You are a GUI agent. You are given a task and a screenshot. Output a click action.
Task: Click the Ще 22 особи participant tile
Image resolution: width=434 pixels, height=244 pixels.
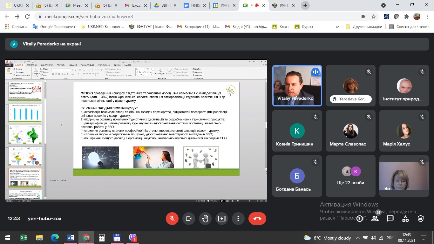[350, 176]
